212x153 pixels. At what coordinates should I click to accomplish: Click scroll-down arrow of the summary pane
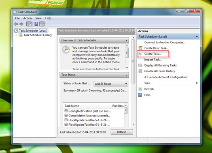pyautogui.click(x=134, y=125)
